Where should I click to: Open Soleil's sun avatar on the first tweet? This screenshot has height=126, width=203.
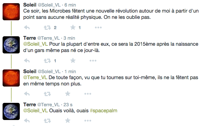(11, 12)
